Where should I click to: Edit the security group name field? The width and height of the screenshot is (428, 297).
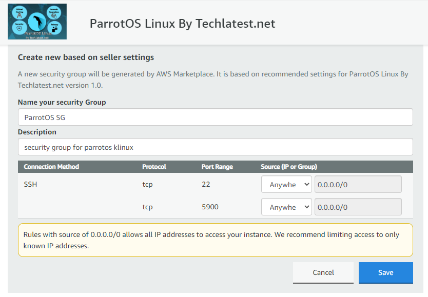click(x=216, y=117)
